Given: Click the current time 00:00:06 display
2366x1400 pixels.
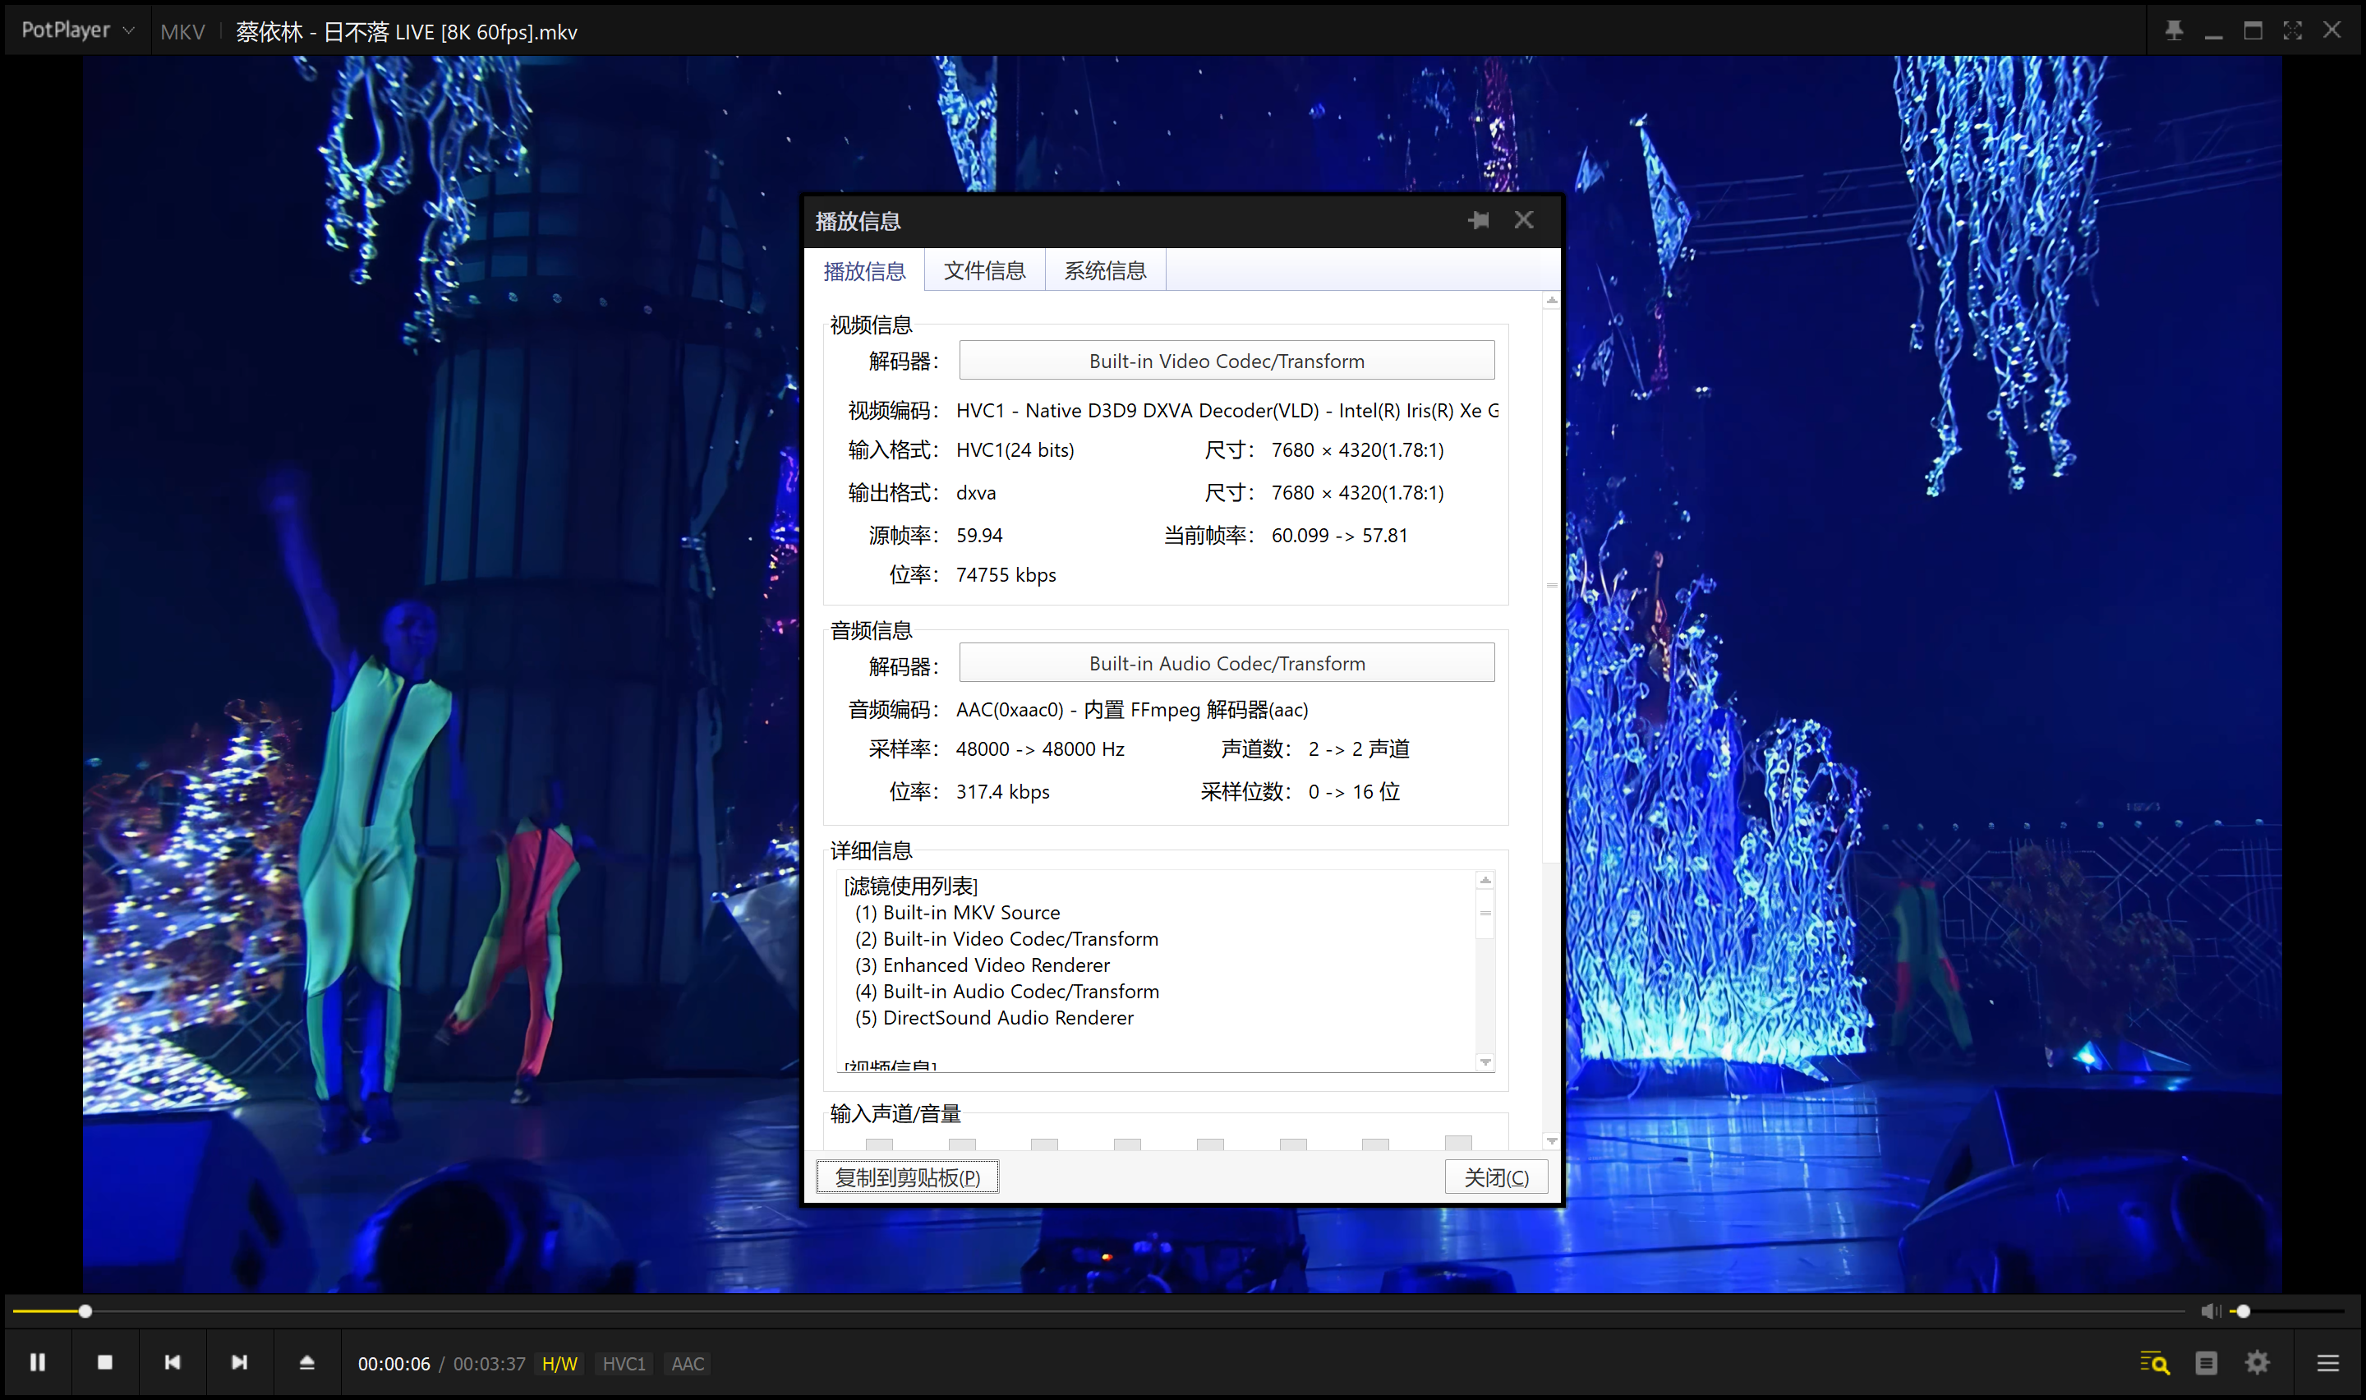Looking at the screenshot, I should tap(394, 1364).
